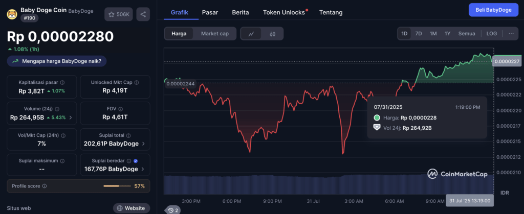This screenshot has width=524, height=214.
Task: Click the 0.00002244 opening price label
Action: pyautogui.click(x=181, y=84)
